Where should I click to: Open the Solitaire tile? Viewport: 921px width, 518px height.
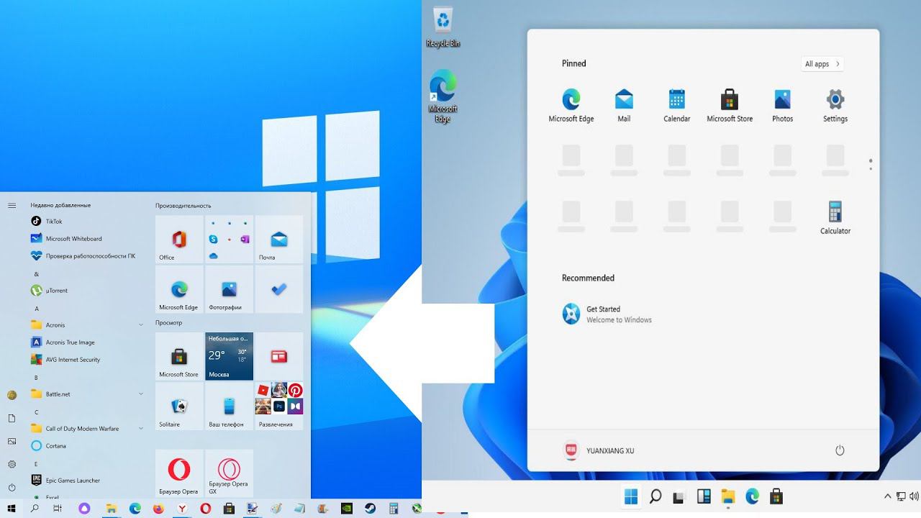click(179, 406)
